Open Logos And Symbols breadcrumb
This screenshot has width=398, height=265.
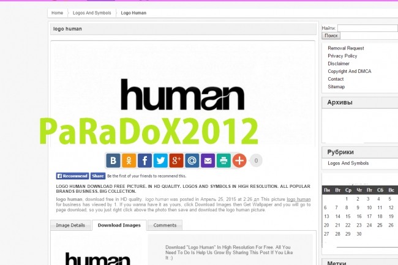(x=92, y=13)
